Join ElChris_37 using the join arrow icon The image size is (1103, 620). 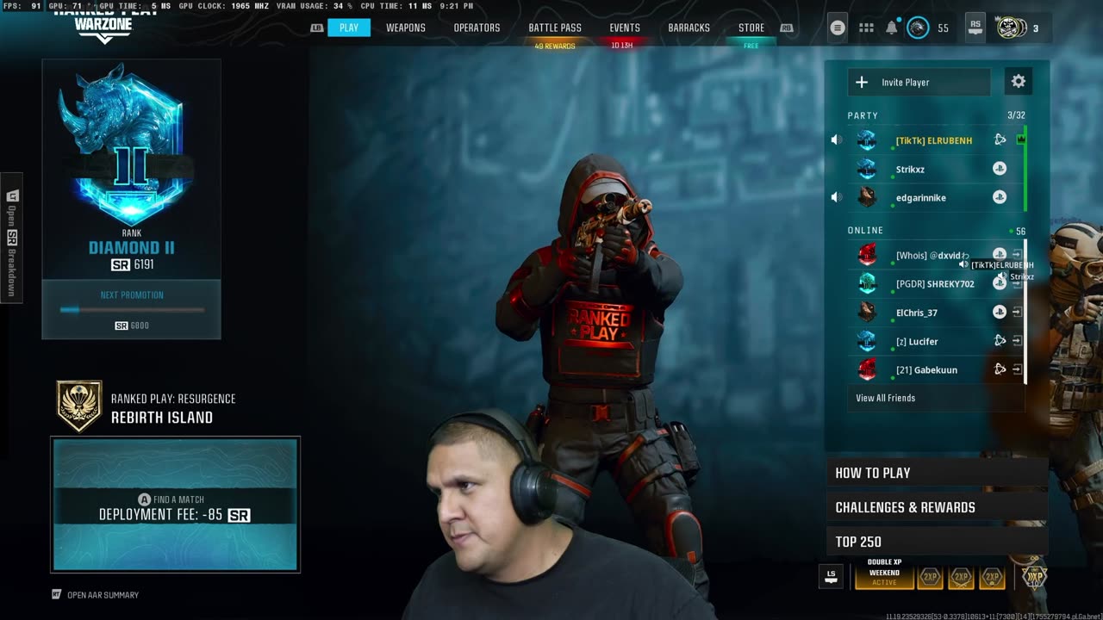1017,312
